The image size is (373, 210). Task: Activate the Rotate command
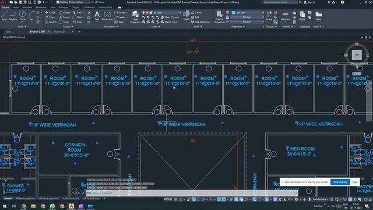65,13
